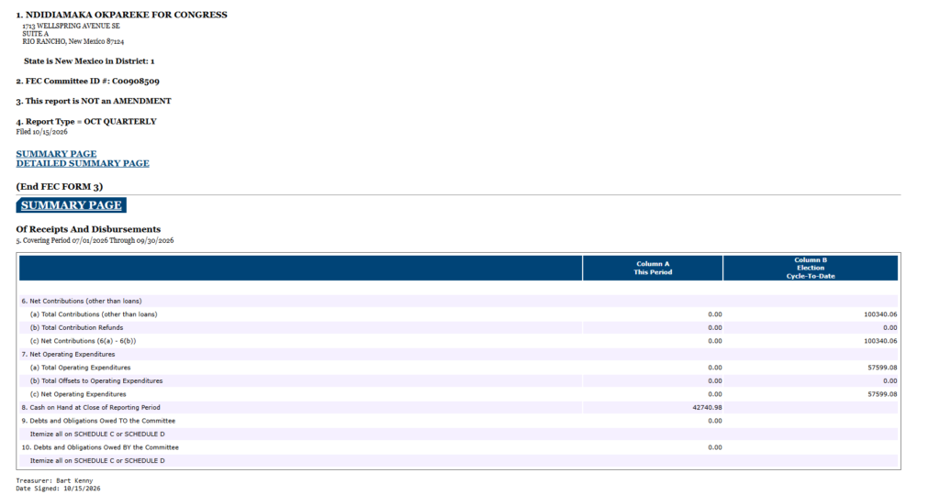Click Column A 0.00 for (c) Net Operating Expenditures
This screenshot has height=495, width=940.
coord(714,394)
